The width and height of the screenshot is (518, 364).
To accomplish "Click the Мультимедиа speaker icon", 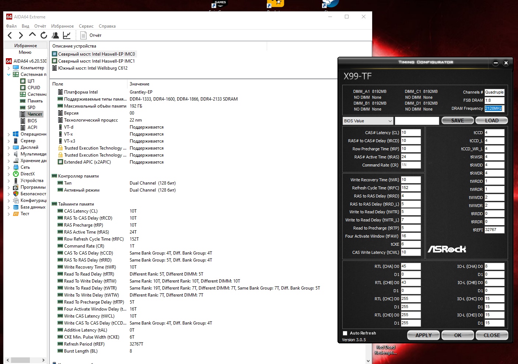I will pyautogui.click(x=16, y=154).
